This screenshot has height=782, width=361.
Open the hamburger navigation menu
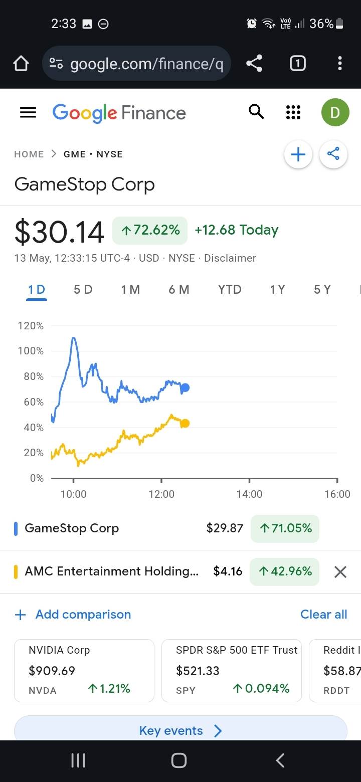click(28, 113)
